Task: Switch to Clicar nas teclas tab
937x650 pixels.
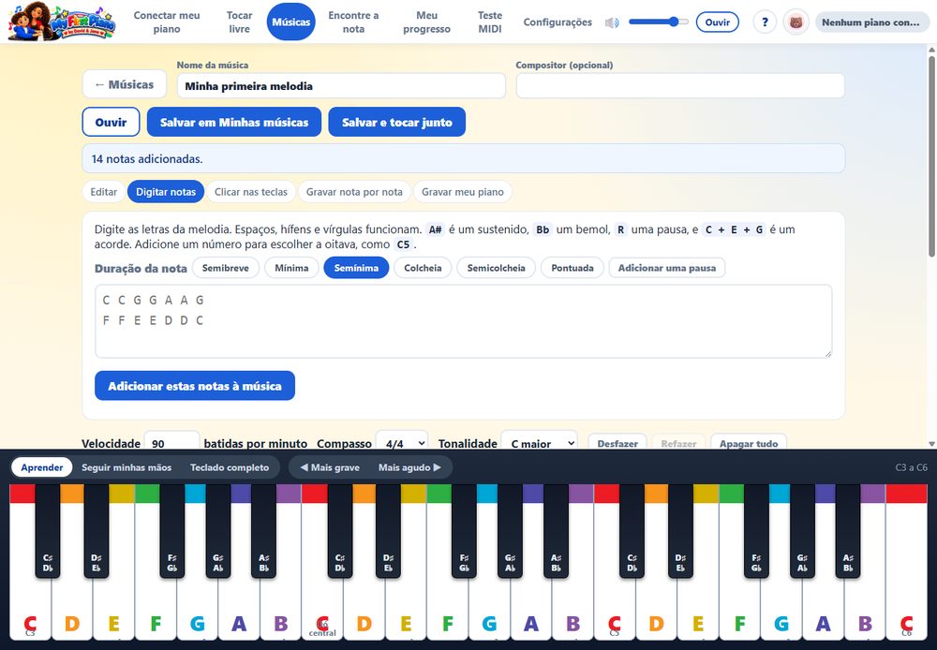Action: [251, 192]
